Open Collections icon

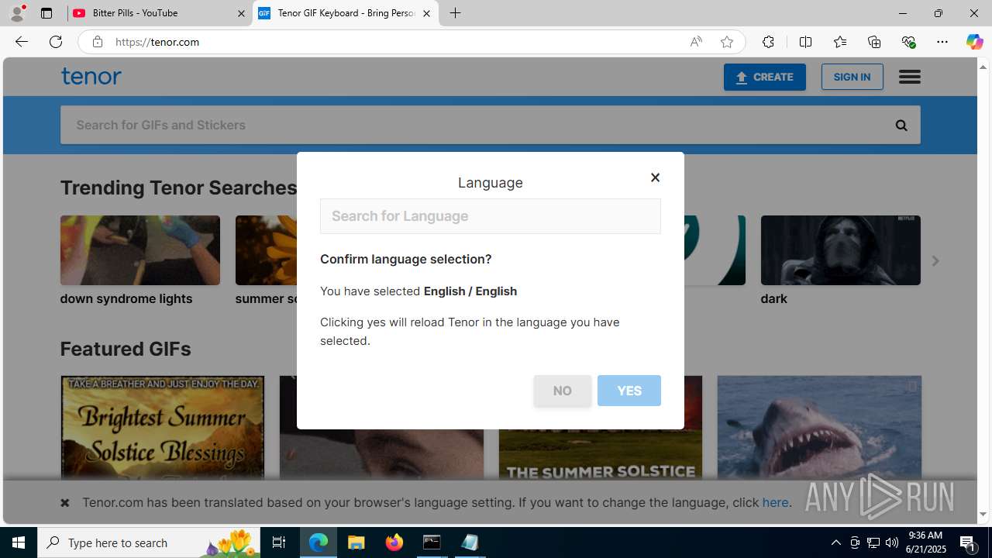click(x=874, y=42)
